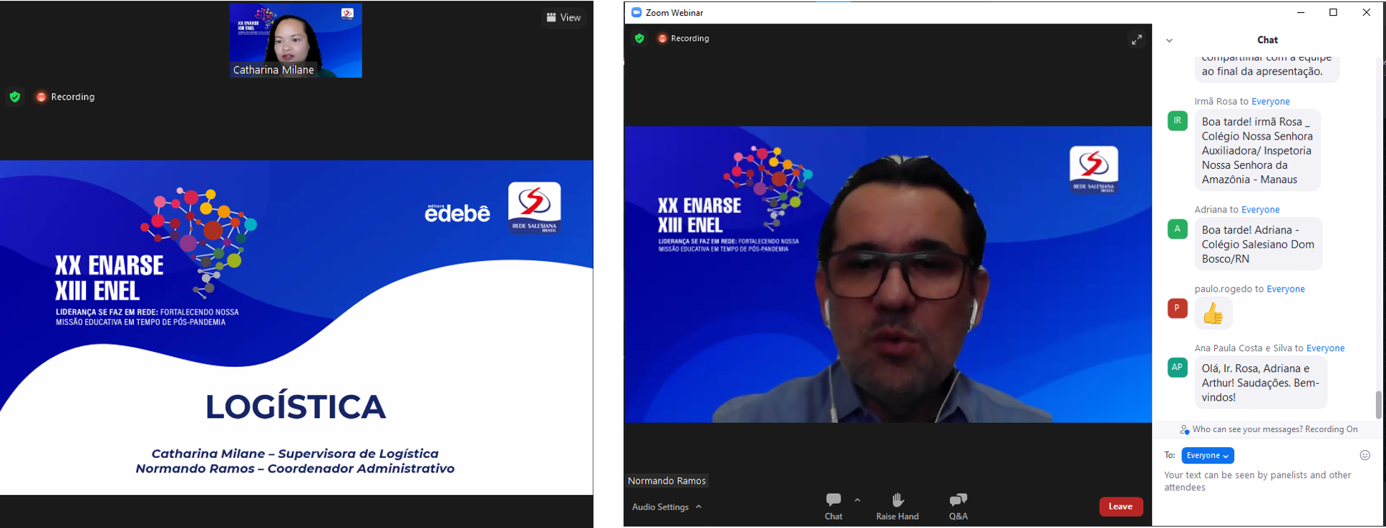
Task: Click the message 'Olá, Ir. Rosa, Adriana e Arthur!'
Action: (x=1261, y=383)
